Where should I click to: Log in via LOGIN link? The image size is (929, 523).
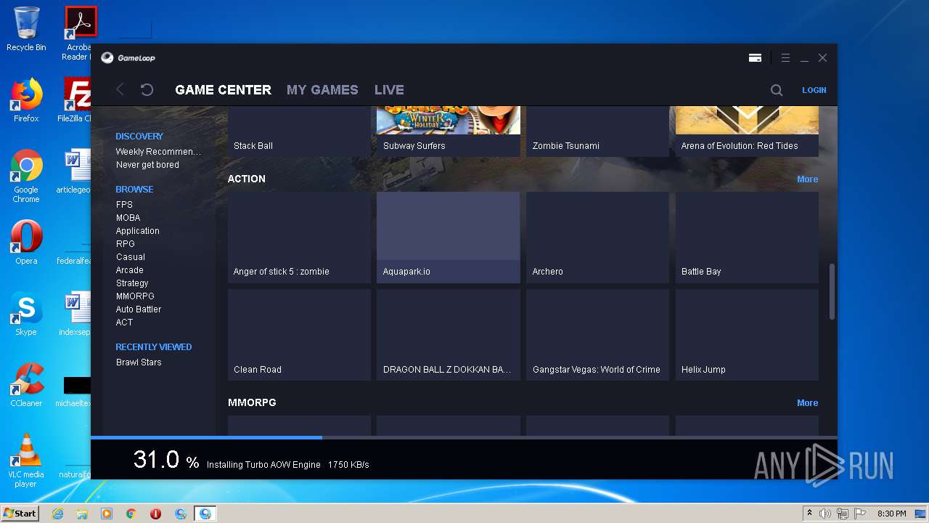coord(814,90)
